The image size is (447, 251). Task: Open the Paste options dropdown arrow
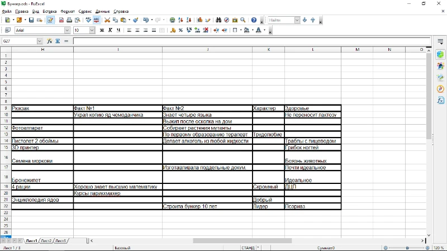tap(129, 20)
